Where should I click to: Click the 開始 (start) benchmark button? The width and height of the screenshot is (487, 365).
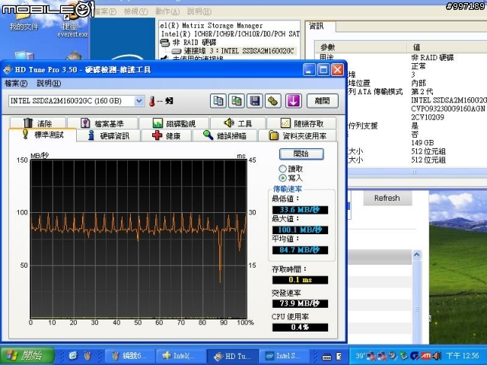tap(301, 154)
